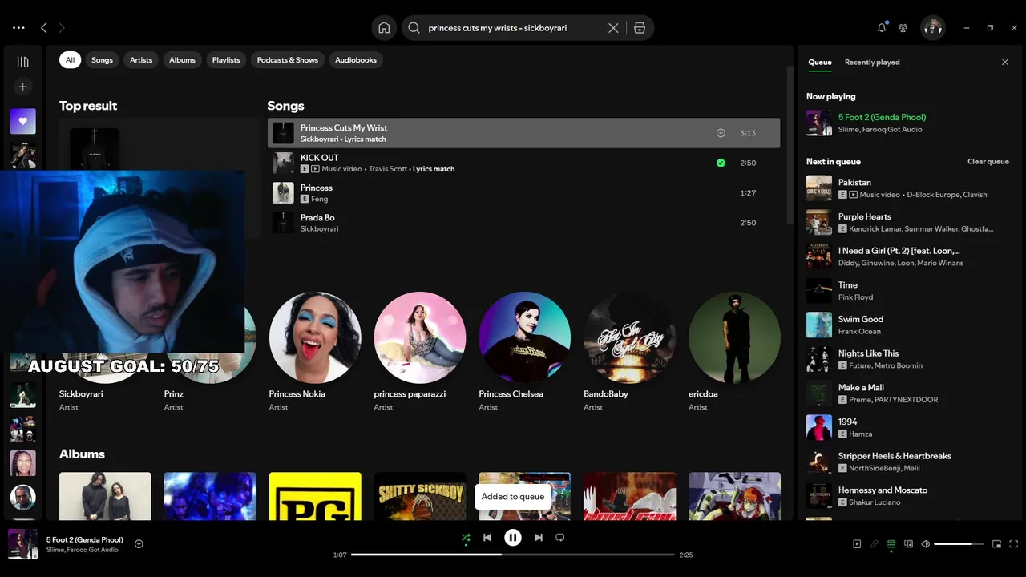Switch to the Queue tab
The image size is (1026, 577).
(x=819, y=62)
